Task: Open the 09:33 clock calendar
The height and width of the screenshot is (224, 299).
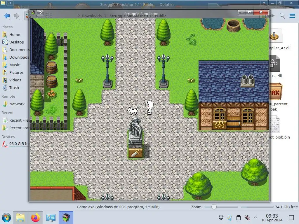Action: [x=272, y=218]
